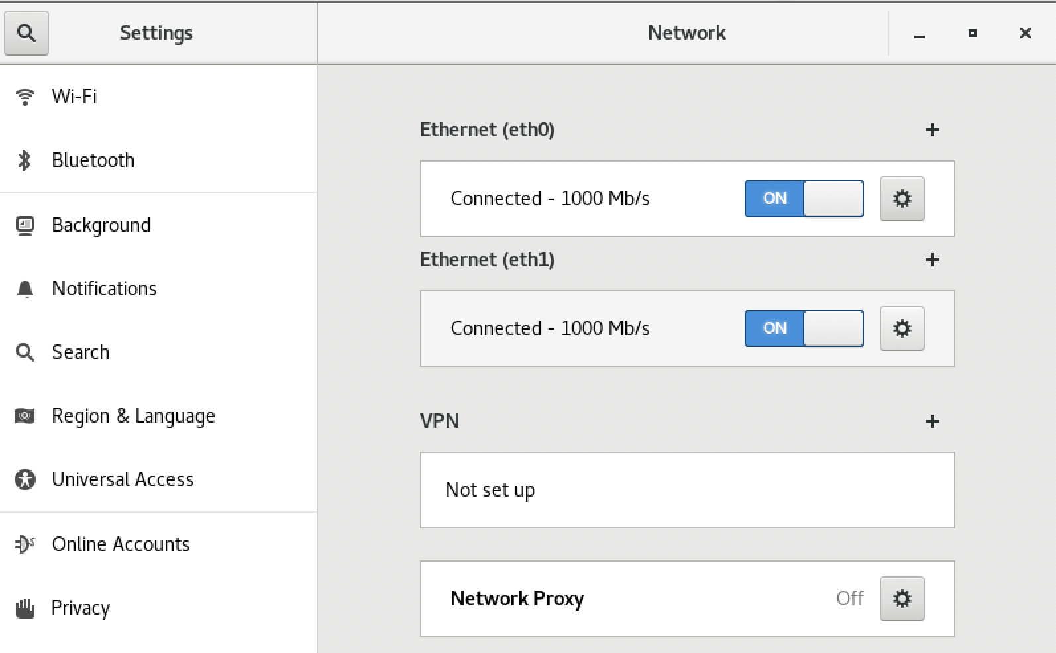The width and height of the screenshot is (1056, 653).
Task: Click the Notifications bell icon
Action: click(x=25, y=289)
